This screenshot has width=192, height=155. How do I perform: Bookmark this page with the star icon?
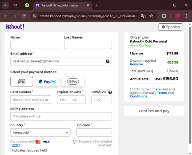[151, 16]
